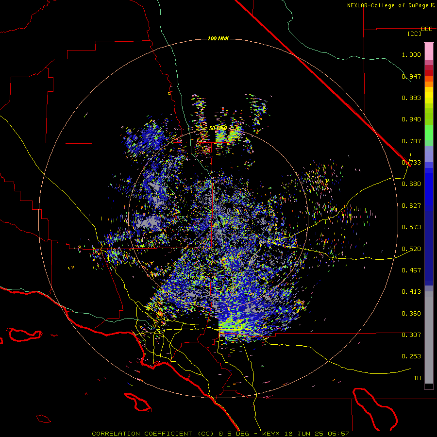
Task: Click the 100 NMI range ring label
Action: pyautogui.click(x=218, y=38)
